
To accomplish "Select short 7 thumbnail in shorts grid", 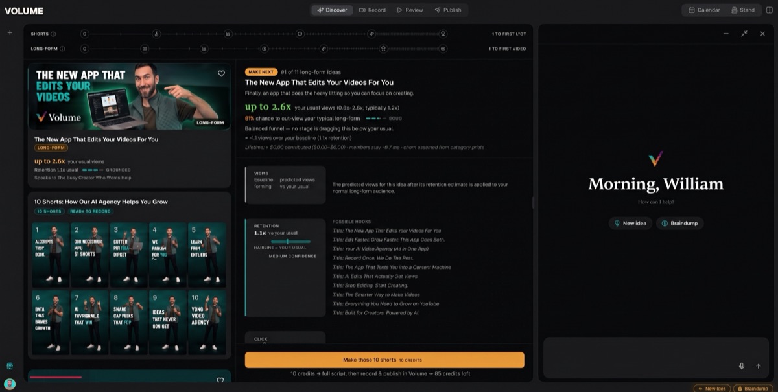I will 89,321.
